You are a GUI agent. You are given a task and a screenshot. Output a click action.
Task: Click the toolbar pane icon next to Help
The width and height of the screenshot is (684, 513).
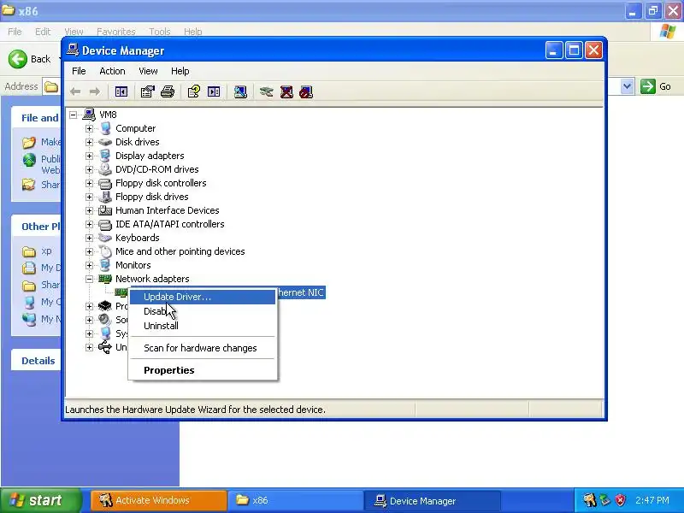pos(214,91)
